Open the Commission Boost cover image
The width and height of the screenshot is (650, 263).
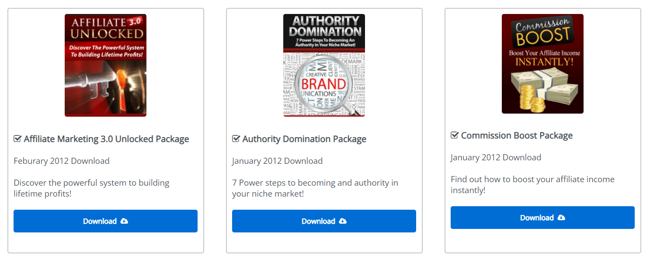coord(542,64)
